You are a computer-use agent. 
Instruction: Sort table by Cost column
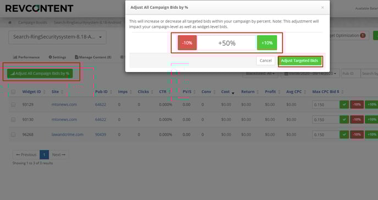pyautogui.click(x=227, y=92)
